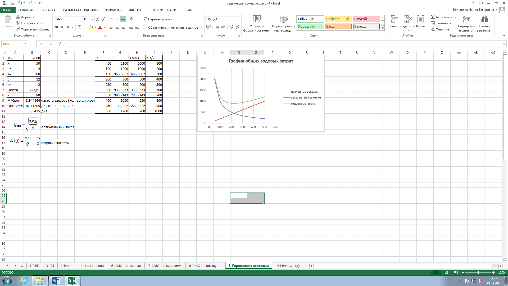Open the Calibri font name dropdown

coord(81,19)
